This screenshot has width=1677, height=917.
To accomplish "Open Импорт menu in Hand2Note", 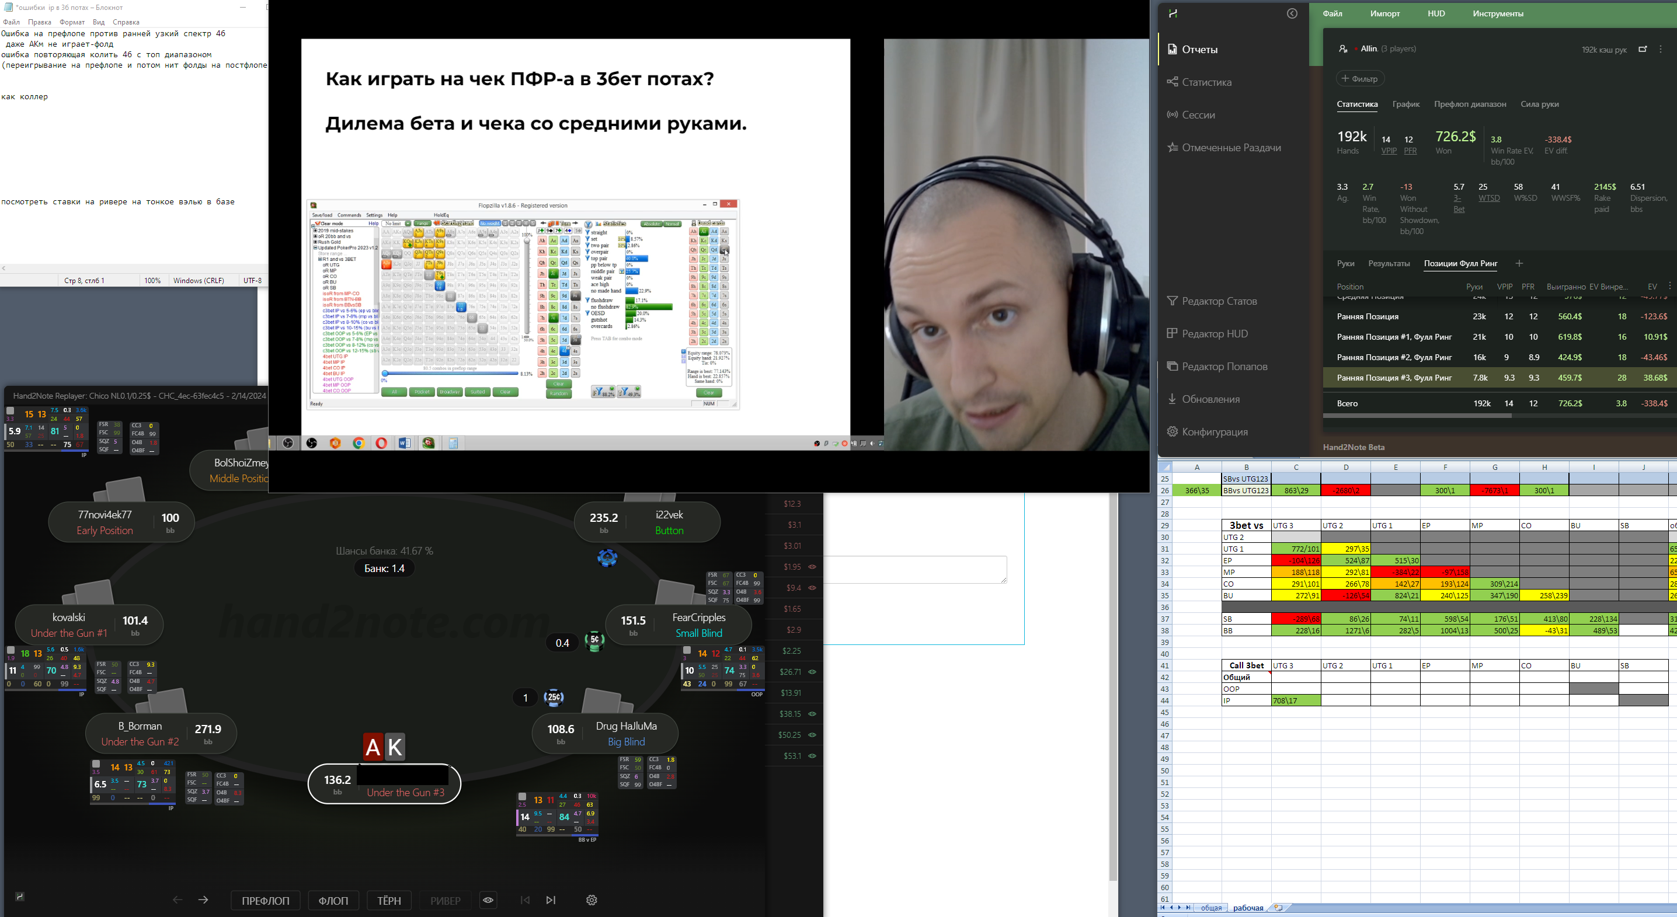I will click(1384, 13).
